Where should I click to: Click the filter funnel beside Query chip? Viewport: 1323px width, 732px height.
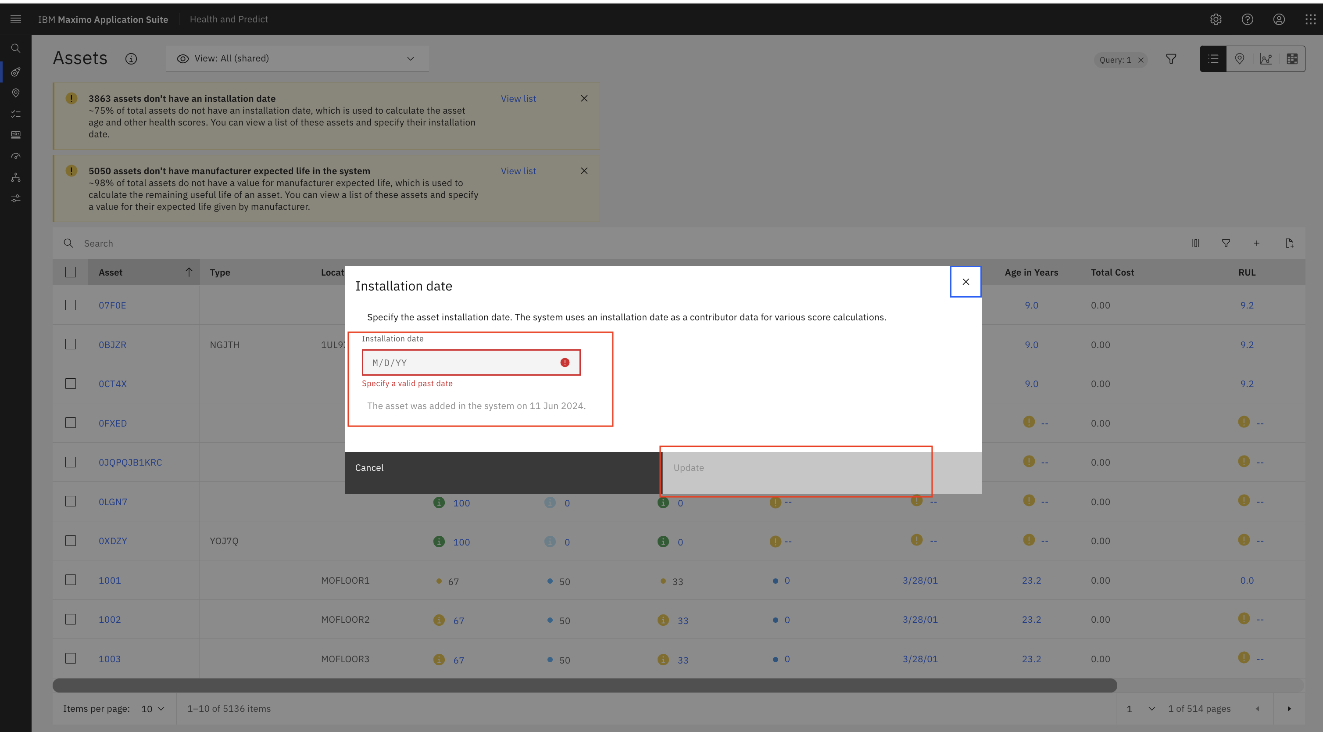1171,59
